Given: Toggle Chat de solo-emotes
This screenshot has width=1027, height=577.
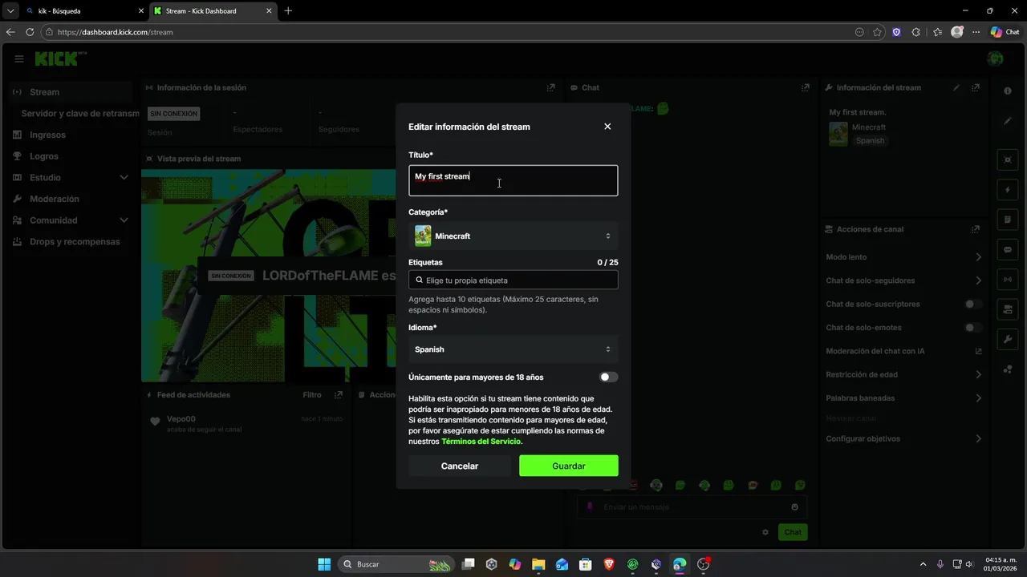Looking at the screenshot, I should point(973,328).
